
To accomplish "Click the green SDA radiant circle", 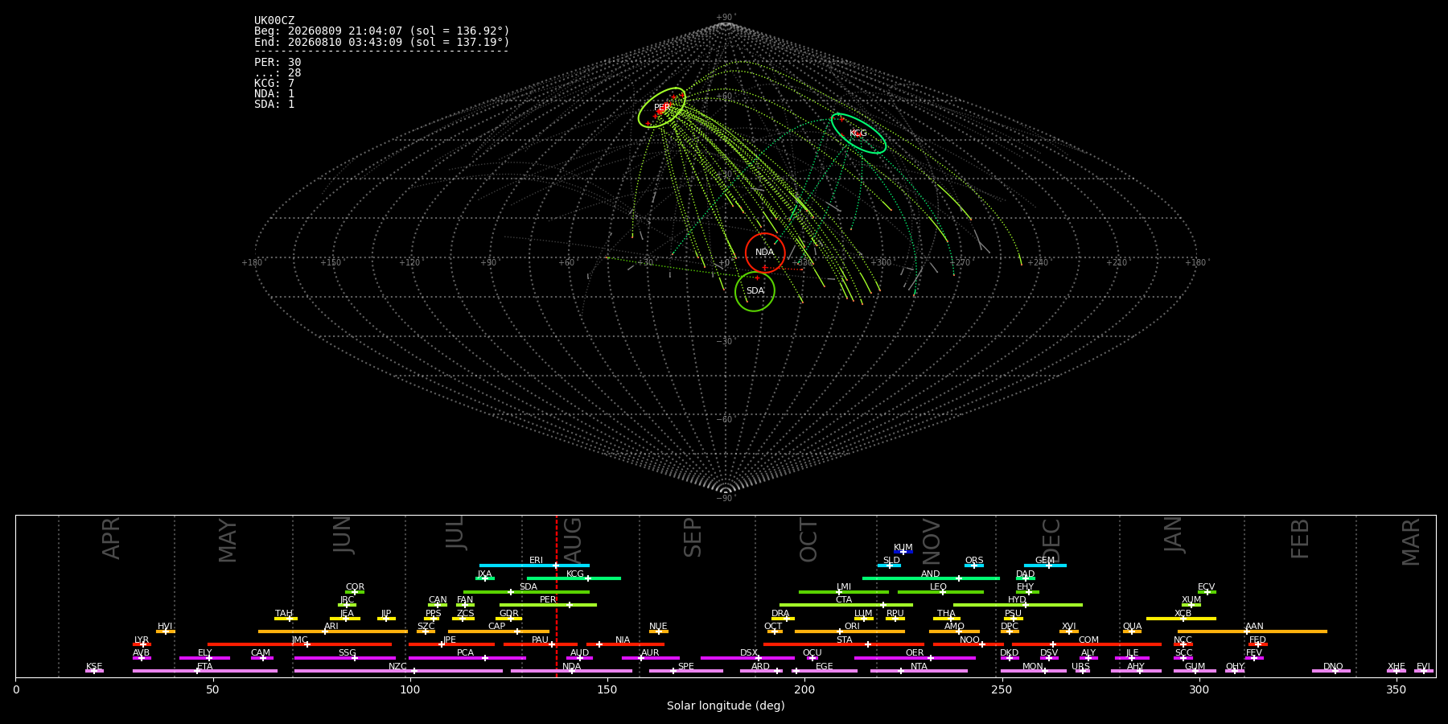I will [755, 291].
